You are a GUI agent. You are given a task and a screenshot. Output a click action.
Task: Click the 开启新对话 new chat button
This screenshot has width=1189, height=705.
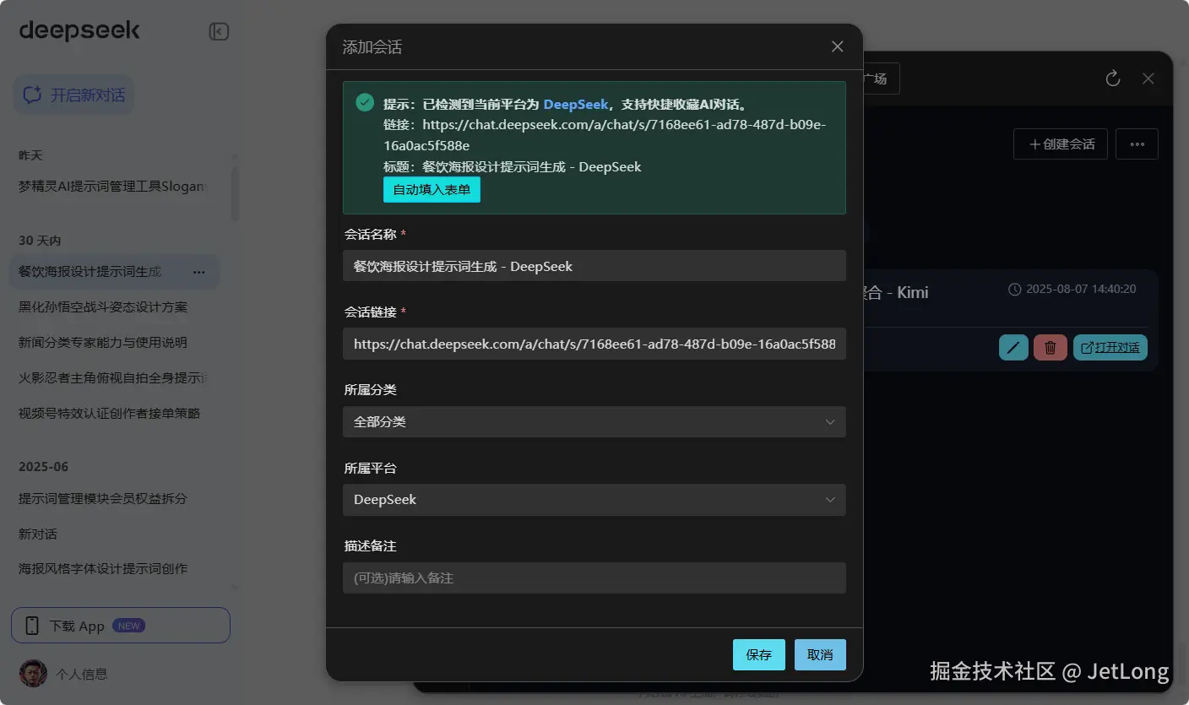click(x=73, y=95)
